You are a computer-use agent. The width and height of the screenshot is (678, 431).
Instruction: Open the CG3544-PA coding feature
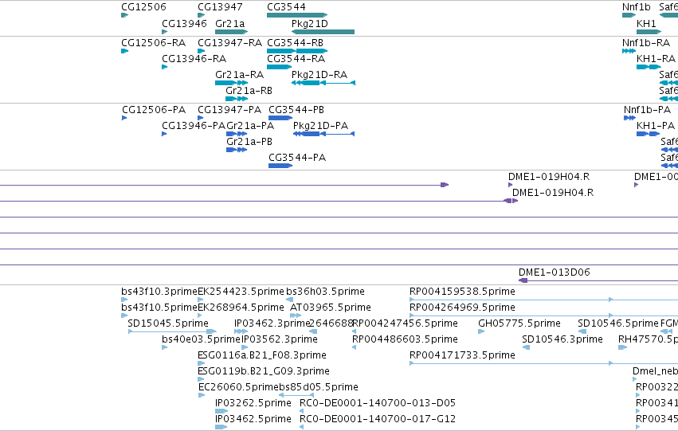pyautogui.click(x=280, y=166)
